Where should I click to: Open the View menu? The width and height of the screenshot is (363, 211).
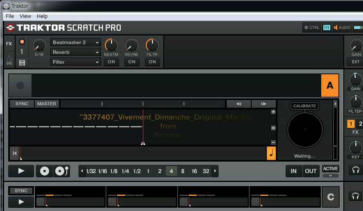[x=25, y=16]
